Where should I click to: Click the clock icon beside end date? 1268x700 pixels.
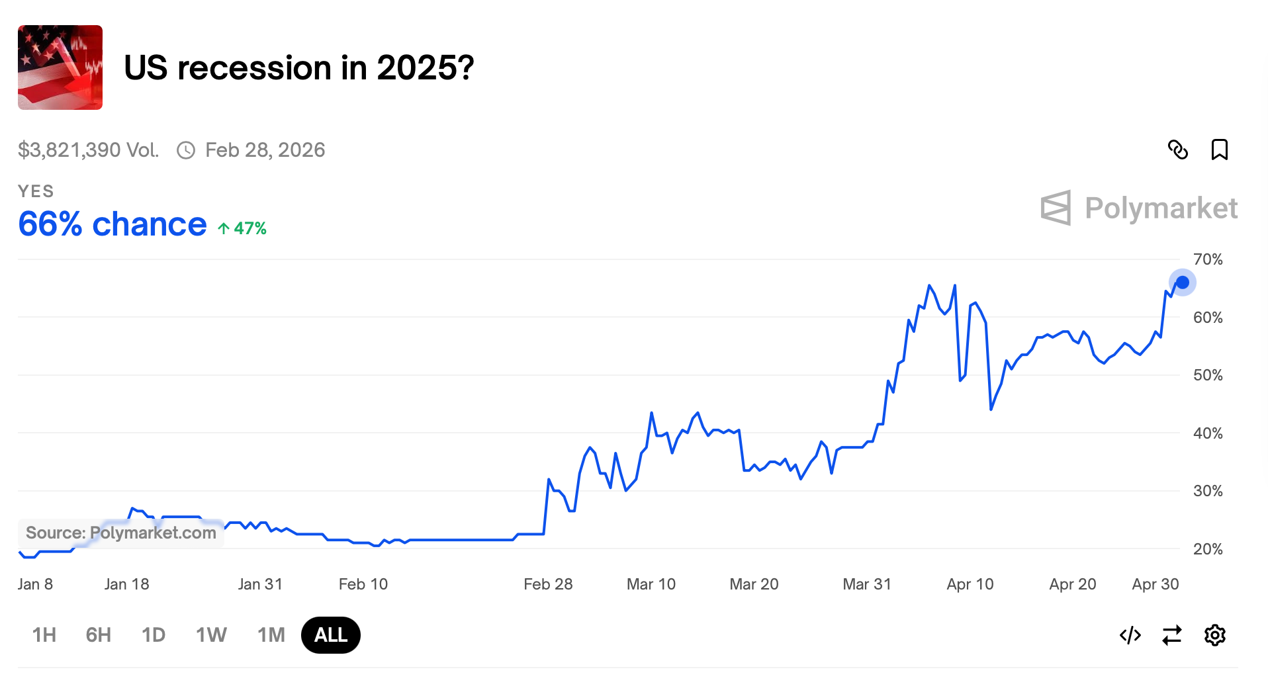(x=186, y=150)
